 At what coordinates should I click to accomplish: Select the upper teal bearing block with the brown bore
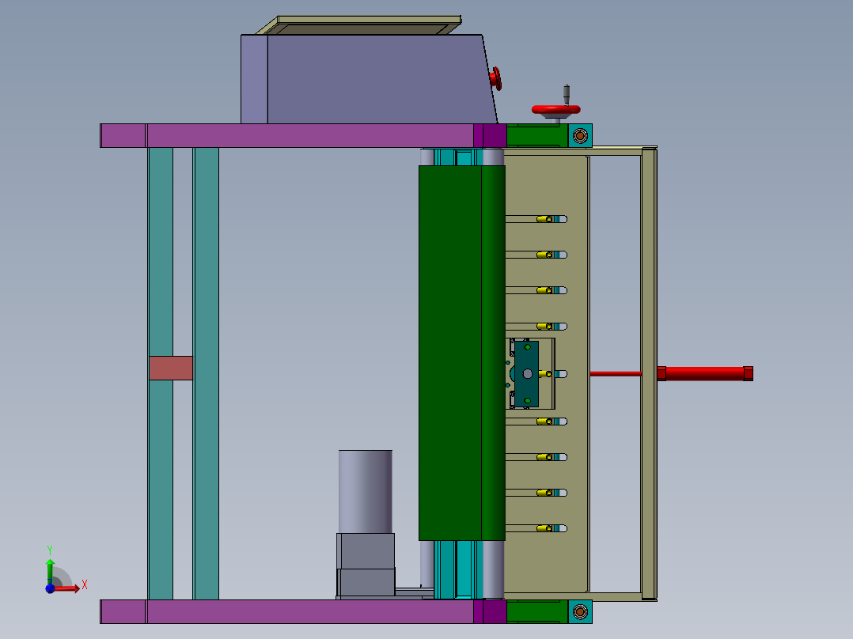tap(580, 135)
